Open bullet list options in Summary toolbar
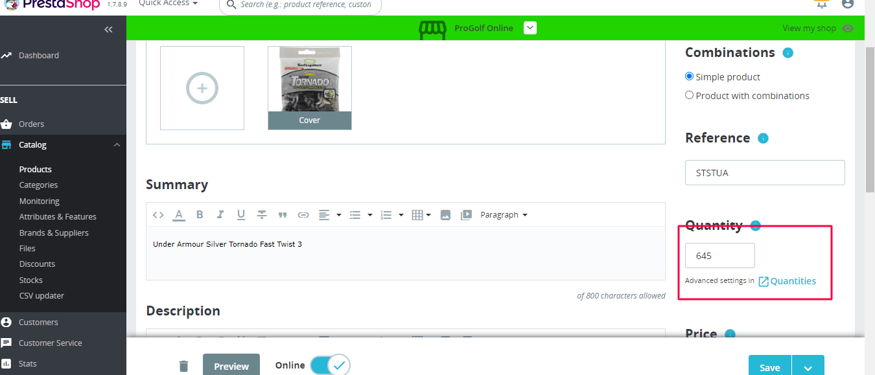875x375 pixels. pyautogui.click(x=360, y=215)
